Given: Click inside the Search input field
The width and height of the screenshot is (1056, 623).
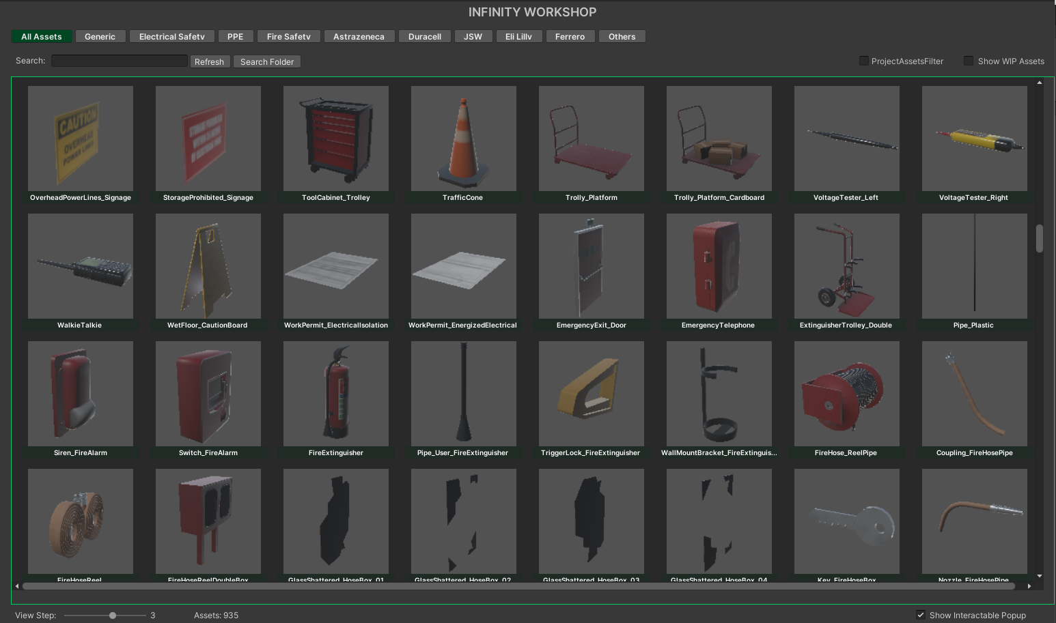Looking at the screenshot, I should (x=119, y=61).
